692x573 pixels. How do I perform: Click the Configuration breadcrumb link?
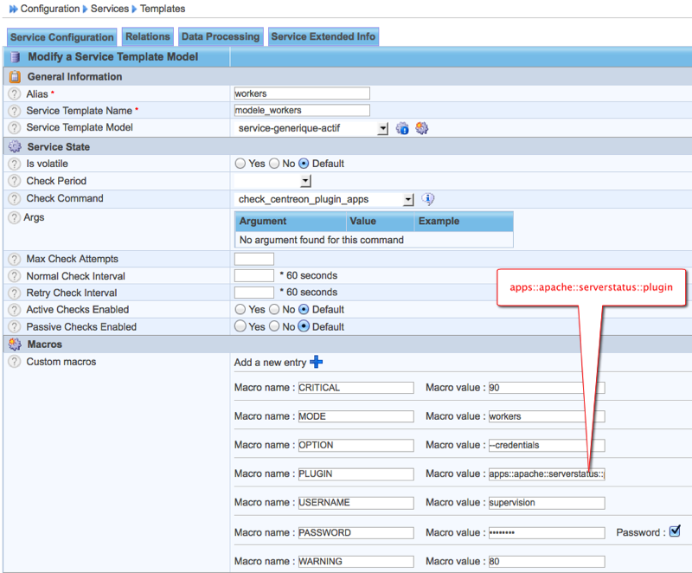50,9
